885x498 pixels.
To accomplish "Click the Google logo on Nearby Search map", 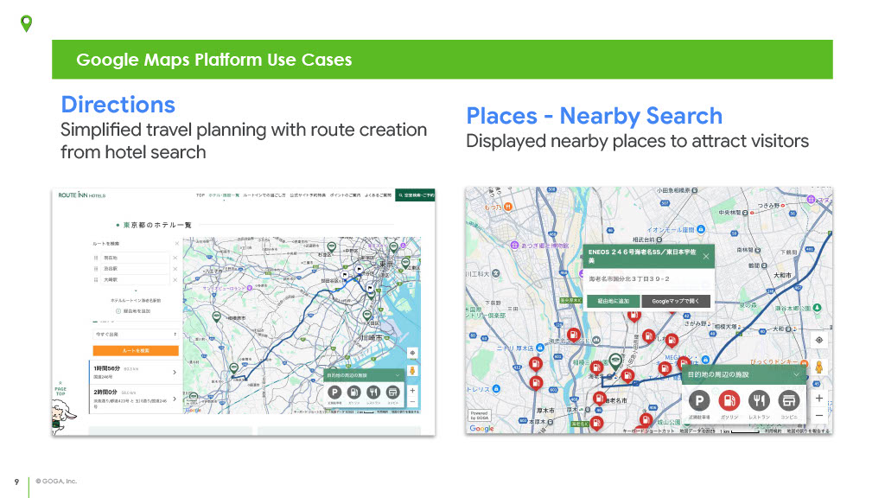I will (481, 429).
